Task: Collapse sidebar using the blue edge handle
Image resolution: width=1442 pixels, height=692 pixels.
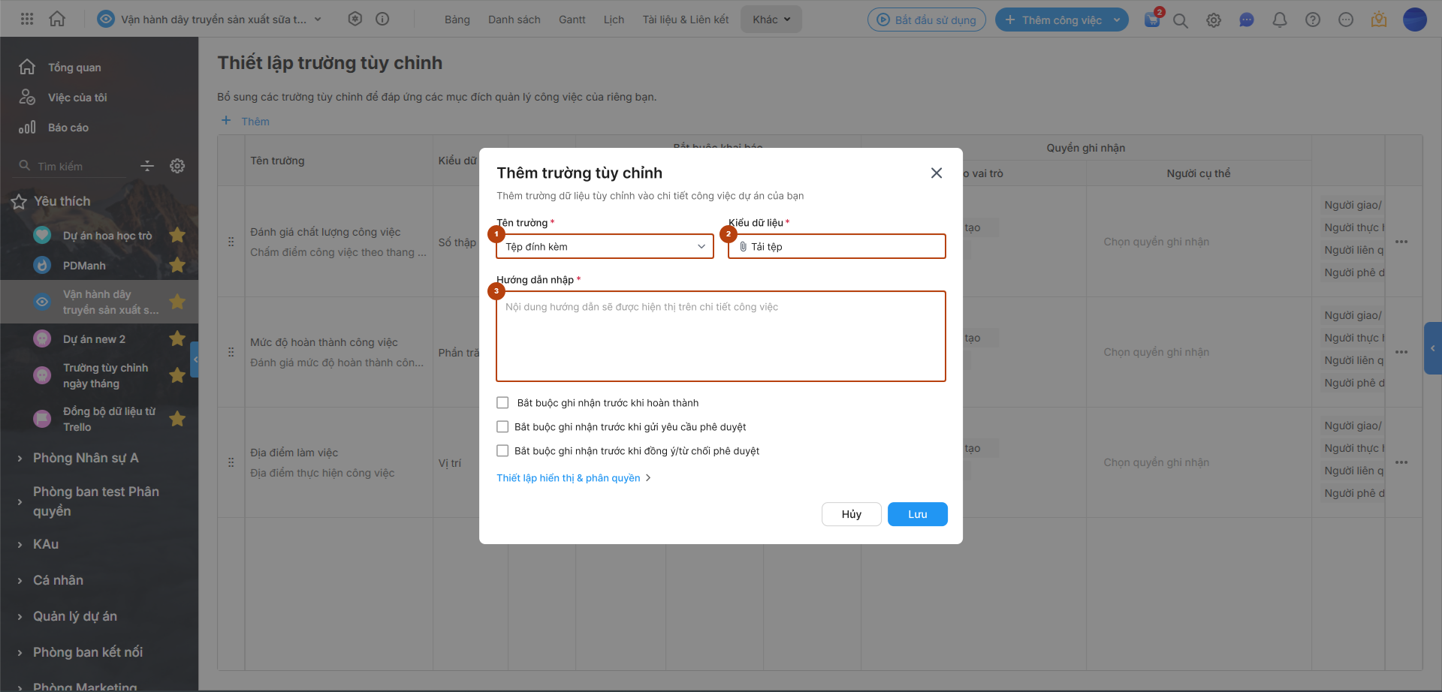Action: 195,360
